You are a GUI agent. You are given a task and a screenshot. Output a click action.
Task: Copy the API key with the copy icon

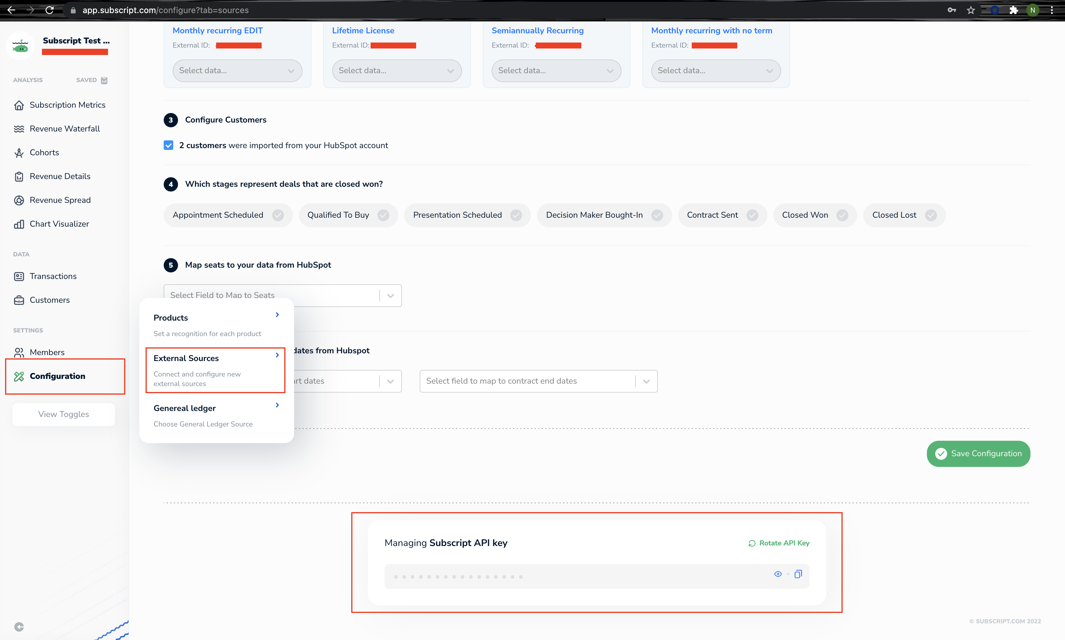[x=798, y=574]
